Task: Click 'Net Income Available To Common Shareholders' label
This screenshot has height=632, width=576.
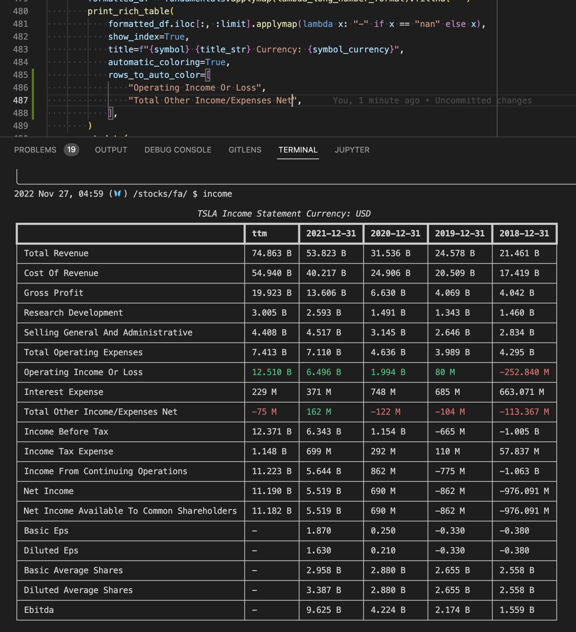Action: 130,511
